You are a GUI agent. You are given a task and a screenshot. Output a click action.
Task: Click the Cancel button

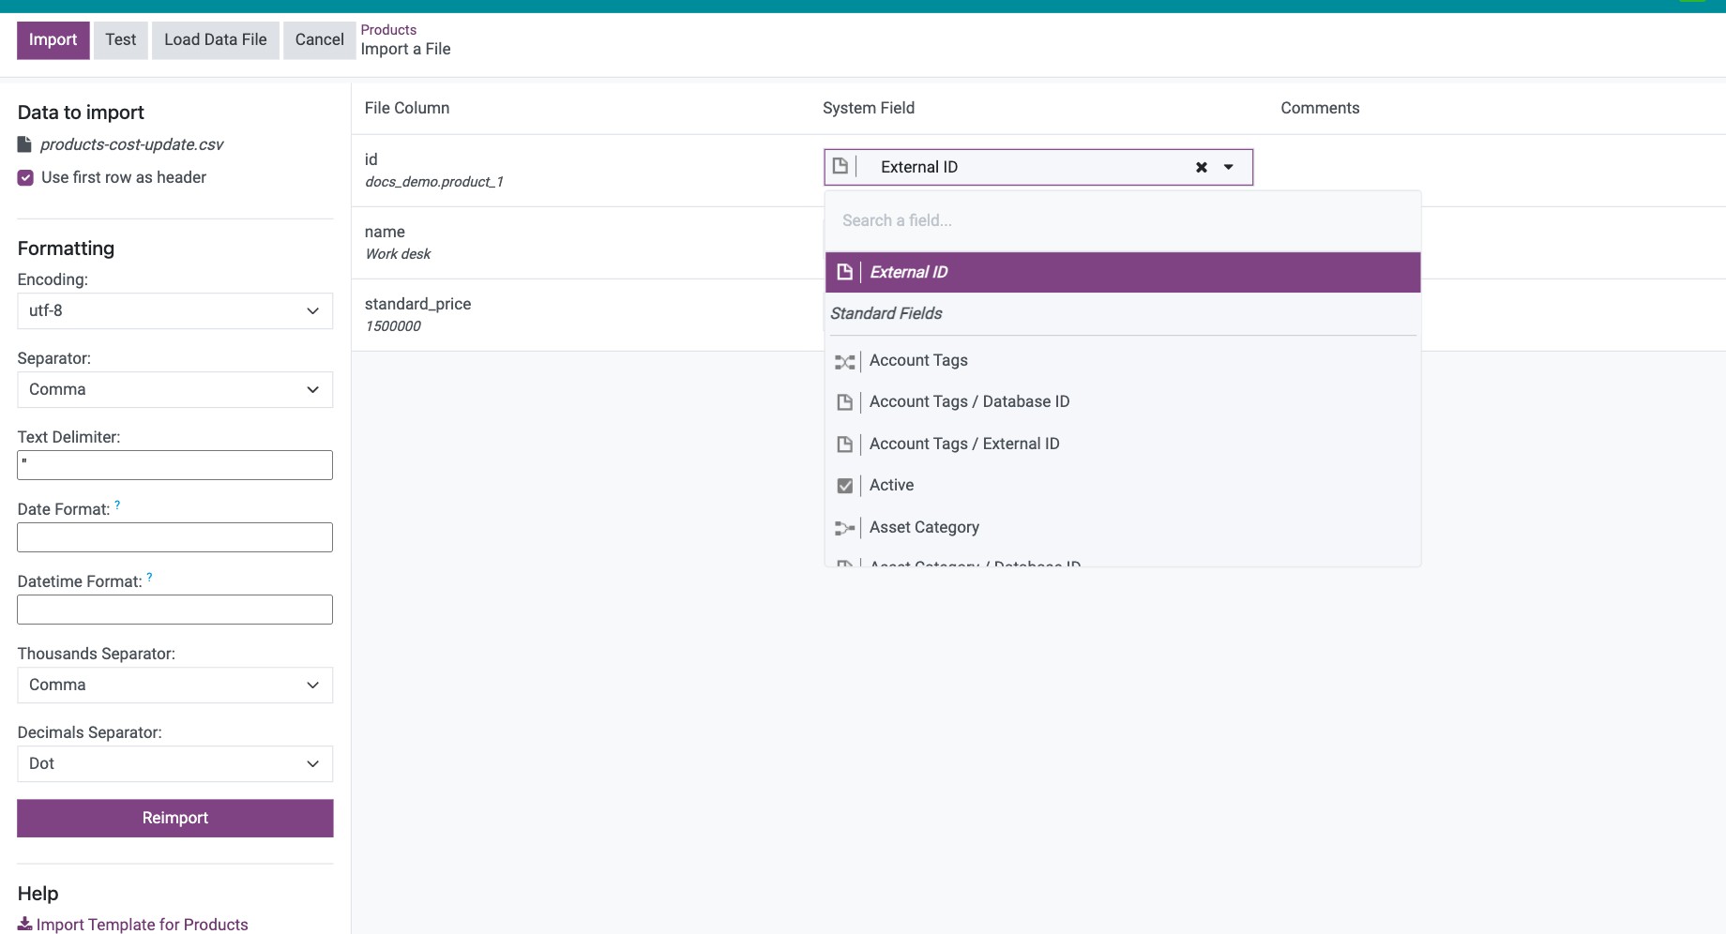(x=319, y=40)
